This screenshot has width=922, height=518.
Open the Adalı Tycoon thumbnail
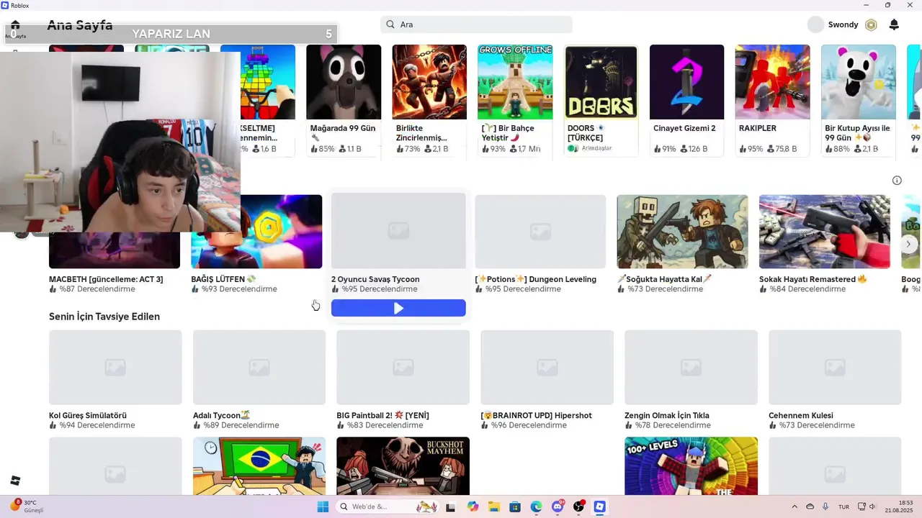tap(259, 368)
